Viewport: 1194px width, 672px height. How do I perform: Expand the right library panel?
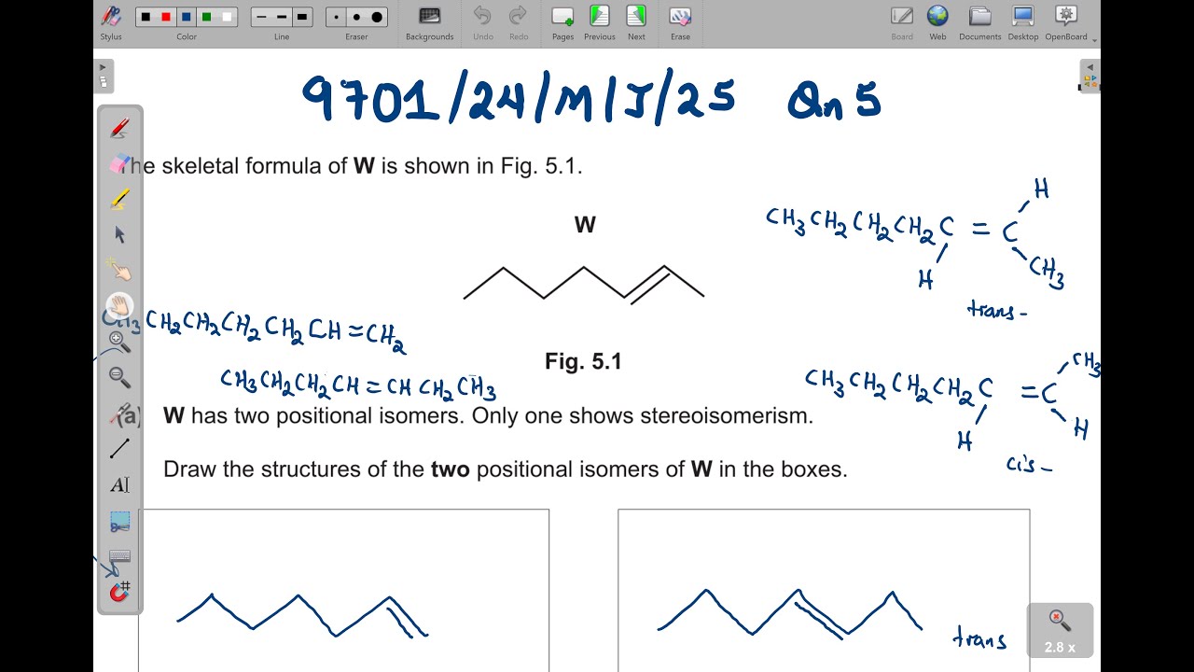tap(1090, 76)
